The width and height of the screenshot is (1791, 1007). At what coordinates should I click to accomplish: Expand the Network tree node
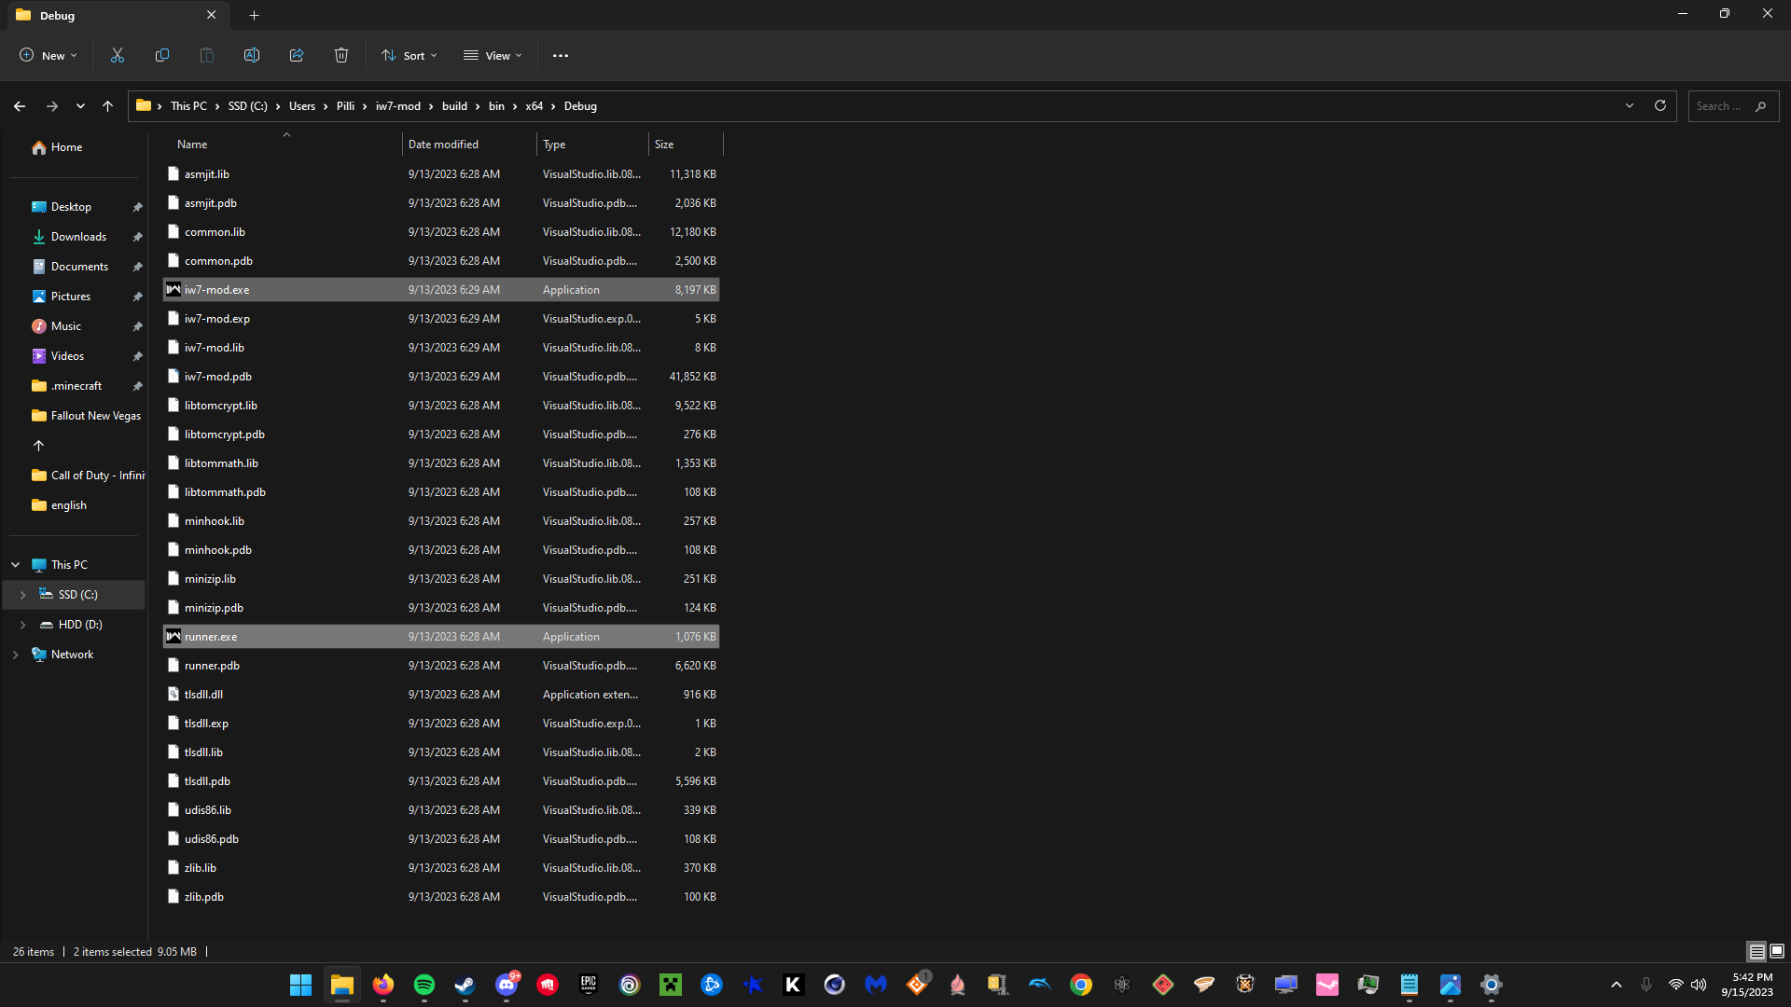(x=15, y=655)
